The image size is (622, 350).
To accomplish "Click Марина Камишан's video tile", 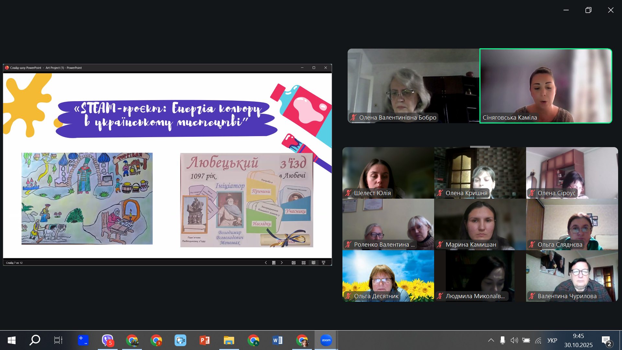I will pyautogui.click(x=480, y=224).
